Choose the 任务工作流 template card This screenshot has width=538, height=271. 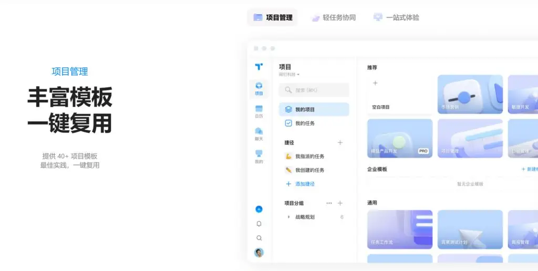click(400, 230)
